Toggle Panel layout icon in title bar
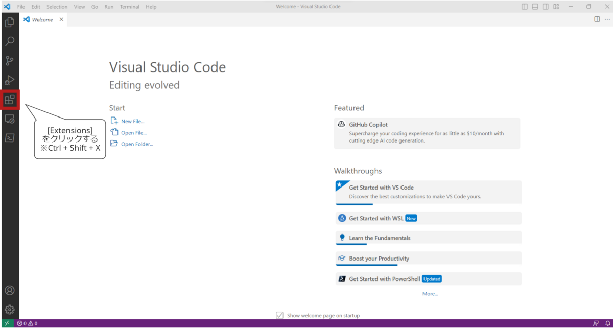 tap(535, 7)
